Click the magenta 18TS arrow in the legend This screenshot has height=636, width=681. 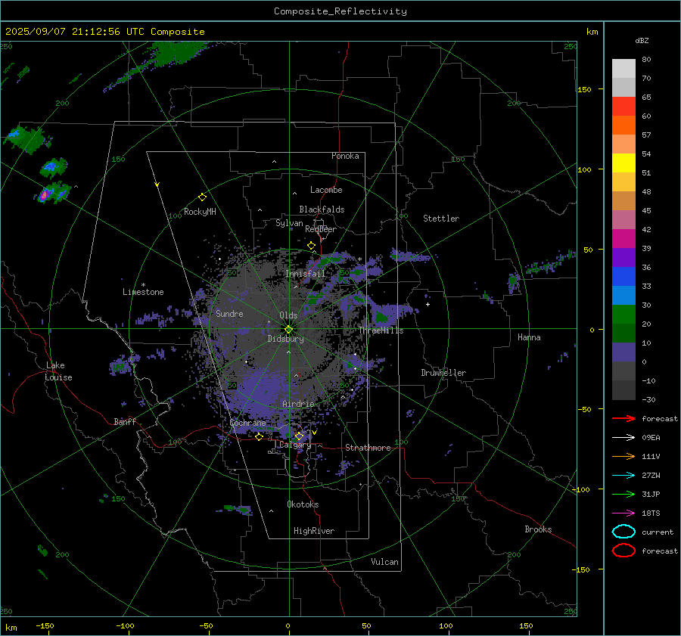[x=623, y=513]
